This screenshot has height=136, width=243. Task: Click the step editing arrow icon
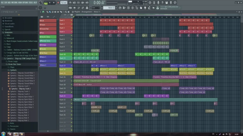click(74, 8)
